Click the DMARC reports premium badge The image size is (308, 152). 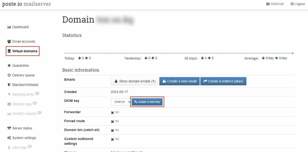(39, 113)
